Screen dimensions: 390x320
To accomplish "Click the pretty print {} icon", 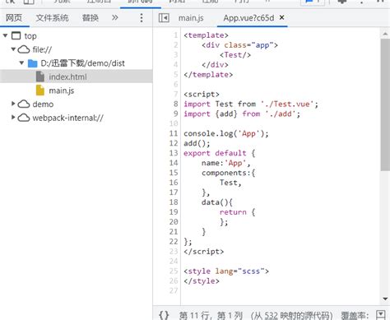I will (x=164, y=315).
